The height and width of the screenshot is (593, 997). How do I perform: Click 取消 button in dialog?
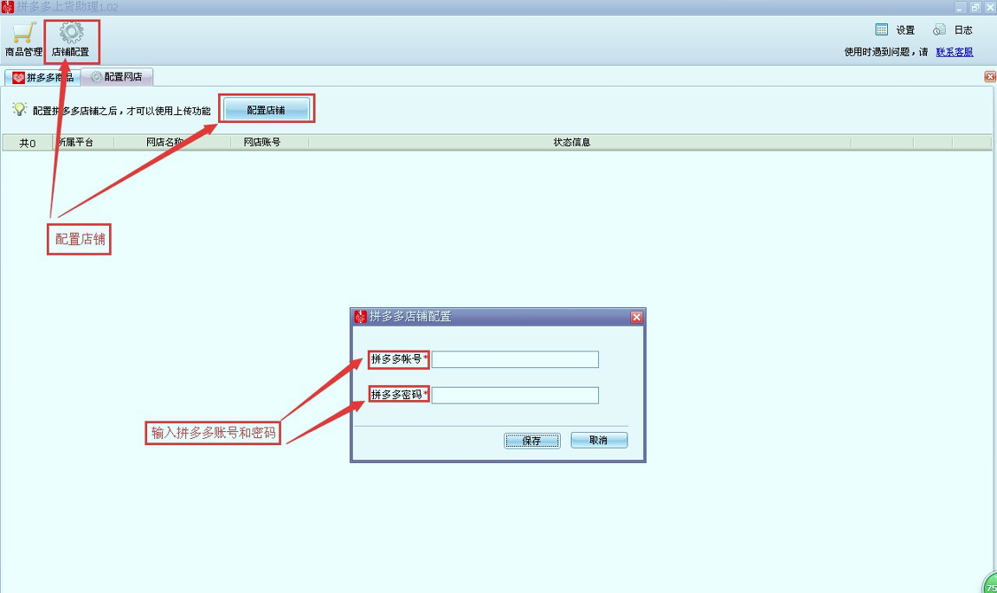(599, 441)
